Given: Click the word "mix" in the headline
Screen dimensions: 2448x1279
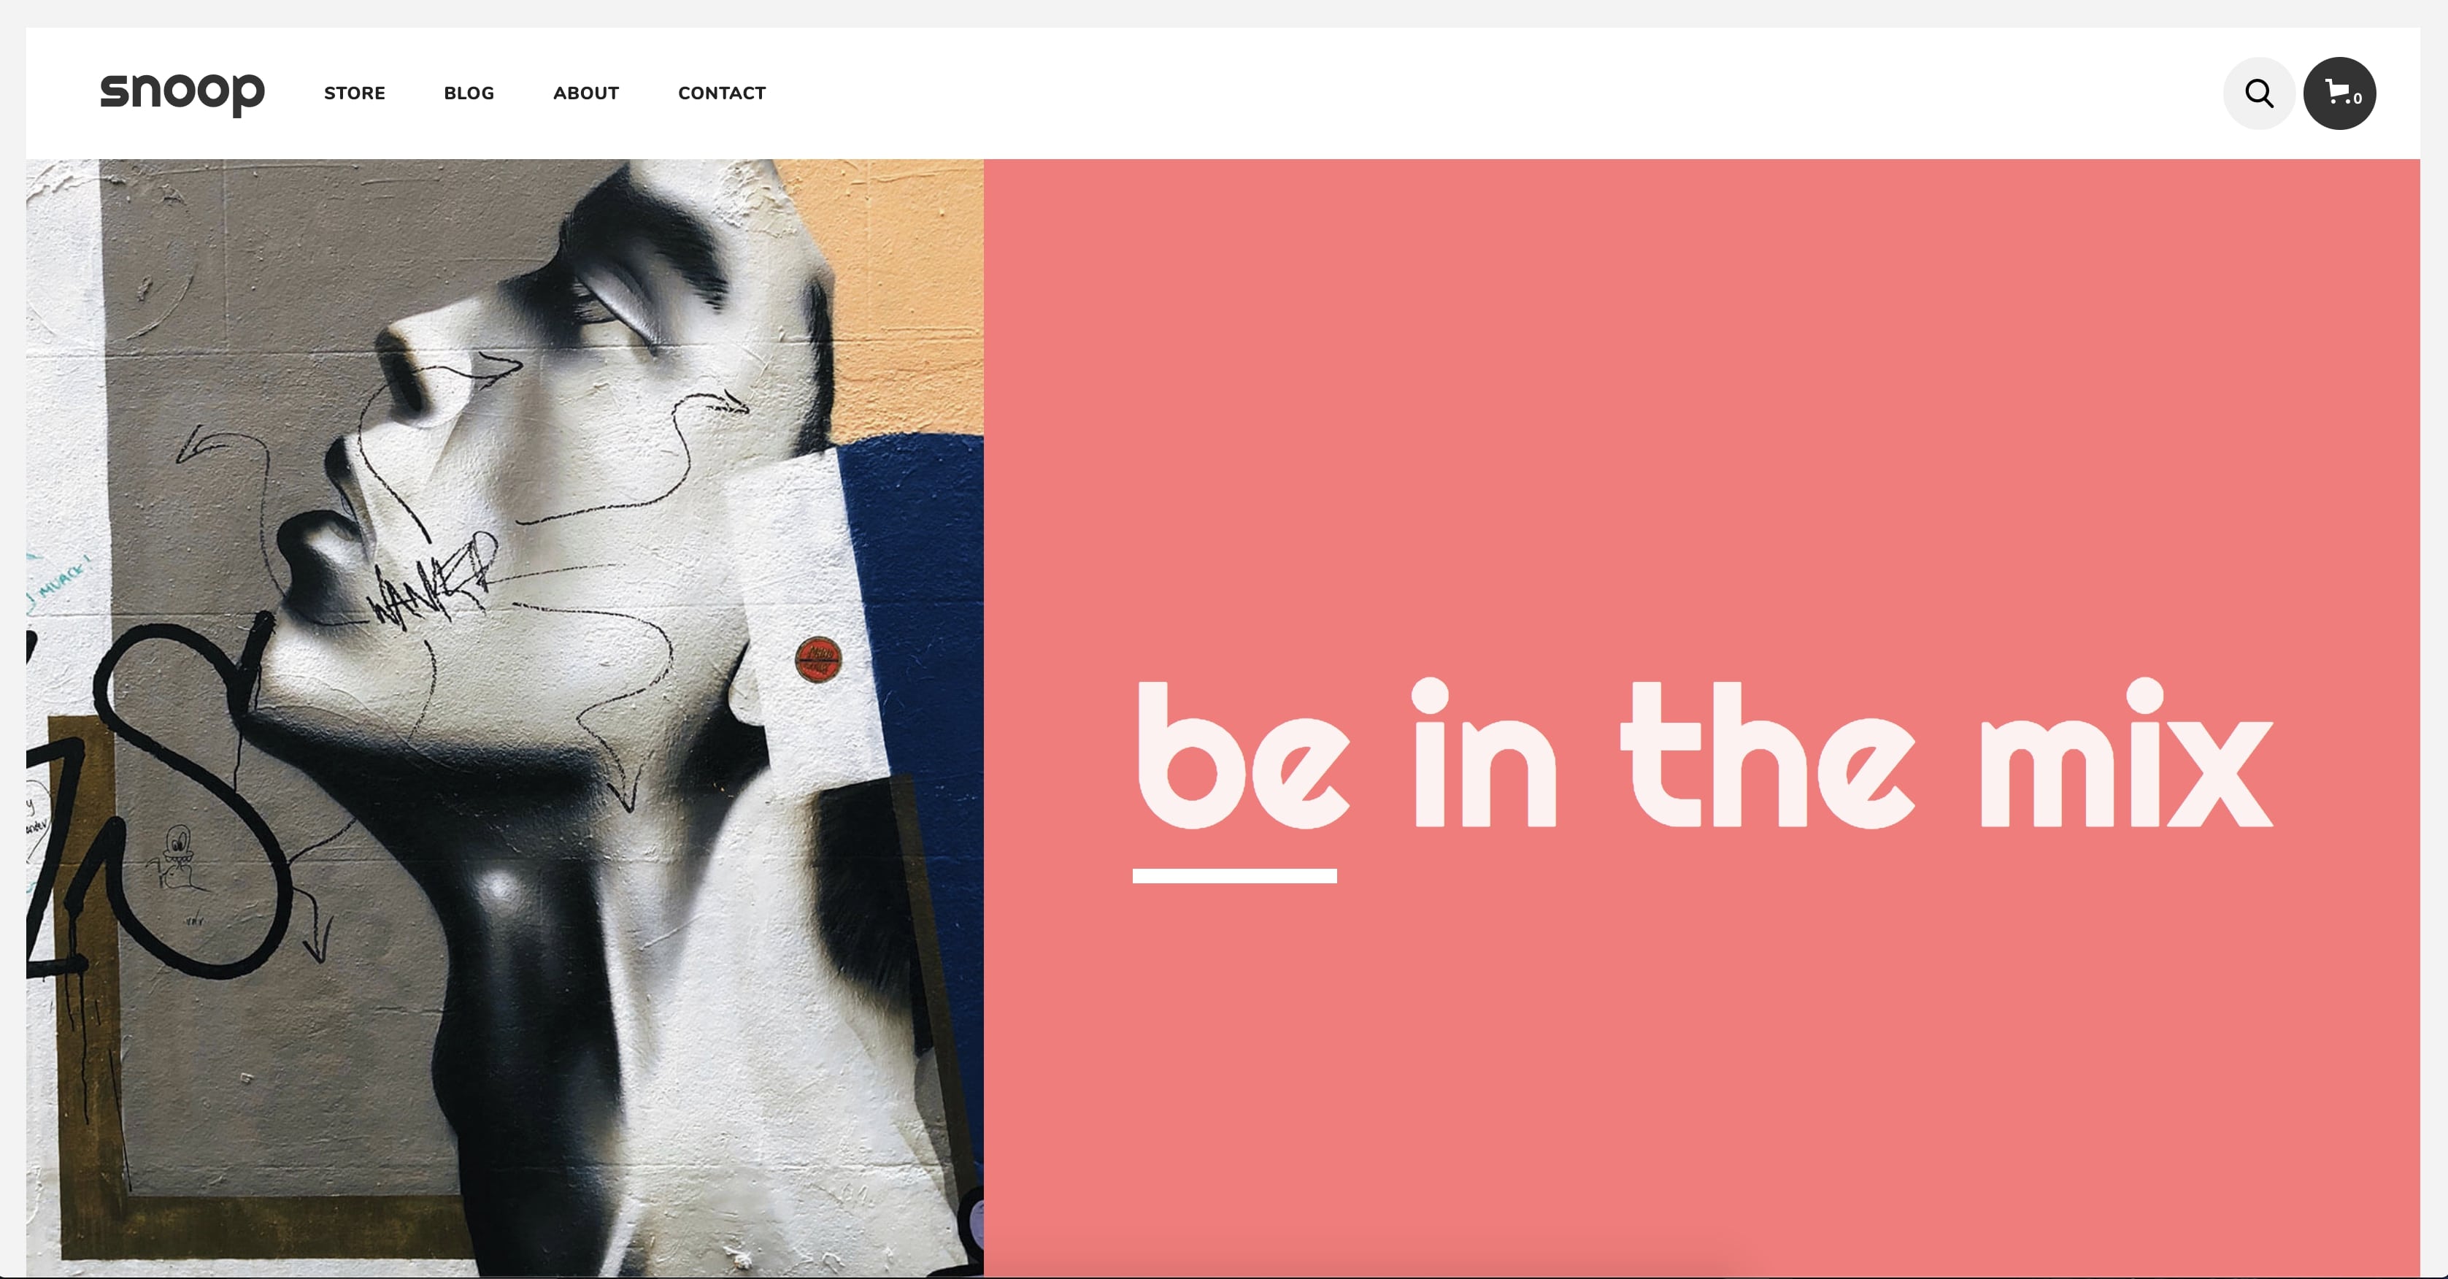Looking at the screenshot, I should point(2126,753).
